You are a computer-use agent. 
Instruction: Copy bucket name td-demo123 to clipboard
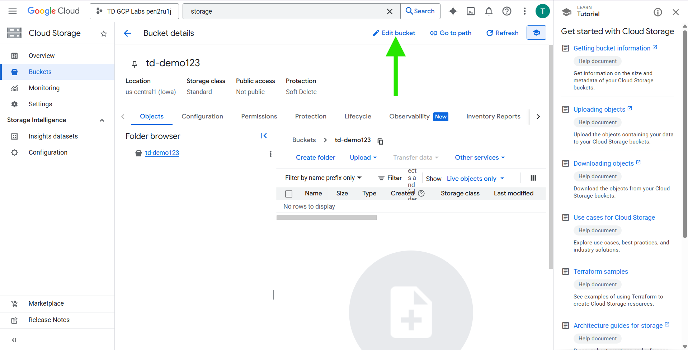(x=380, y=141)
